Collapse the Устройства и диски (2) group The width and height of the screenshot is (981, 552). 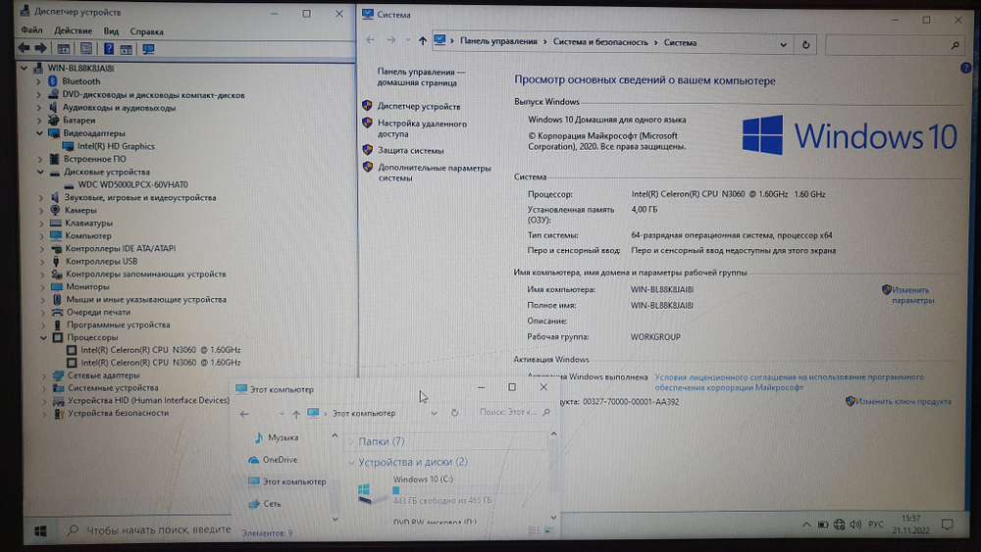pyautogui.click(x=351, y=462)
